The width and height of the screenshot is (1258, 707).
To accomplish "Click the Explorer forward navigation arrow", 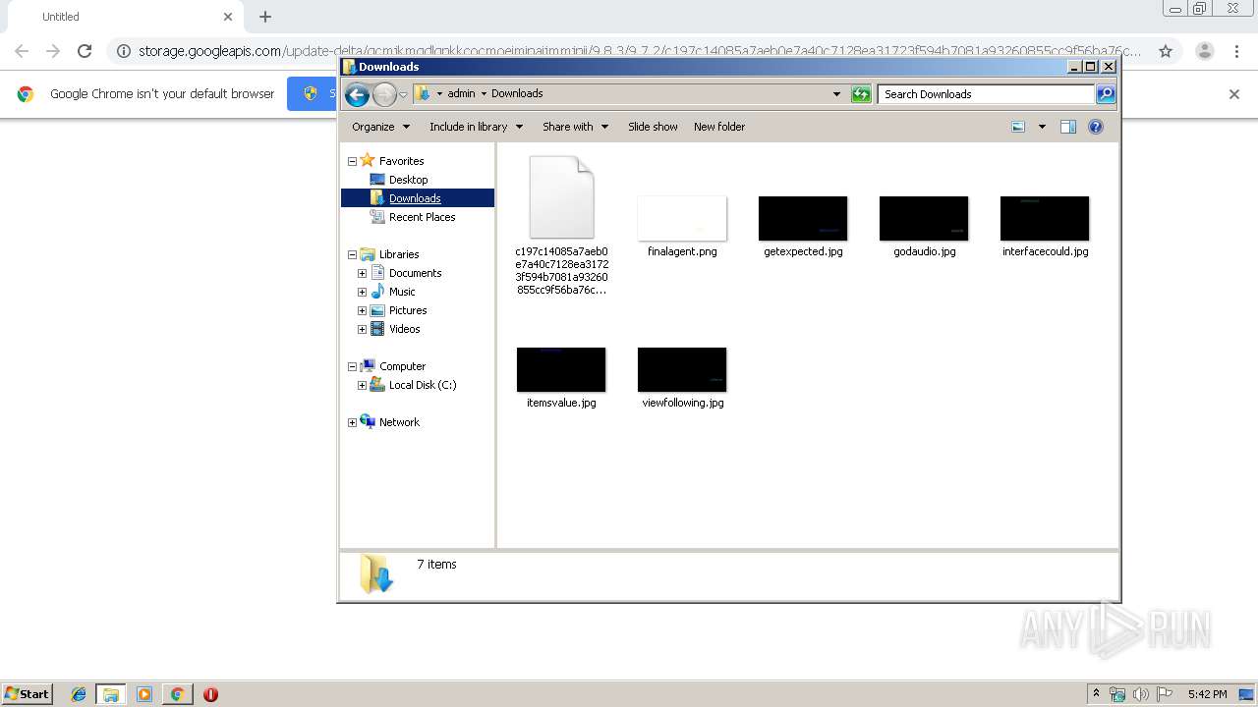I will (x=384, y=94).
